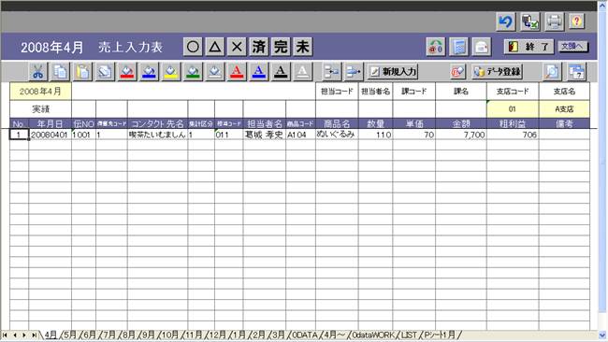The image size is (608, 342).
Task: Open the 0DATA sheet tab
Action: tap(305, 335)
